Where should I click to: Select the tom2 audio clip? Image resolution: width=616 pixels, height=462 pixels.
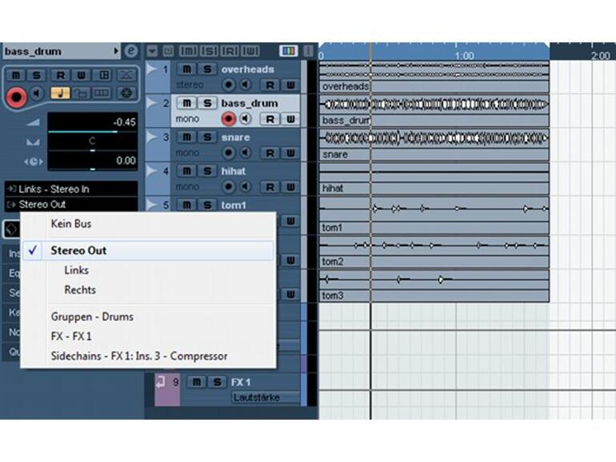434,252
